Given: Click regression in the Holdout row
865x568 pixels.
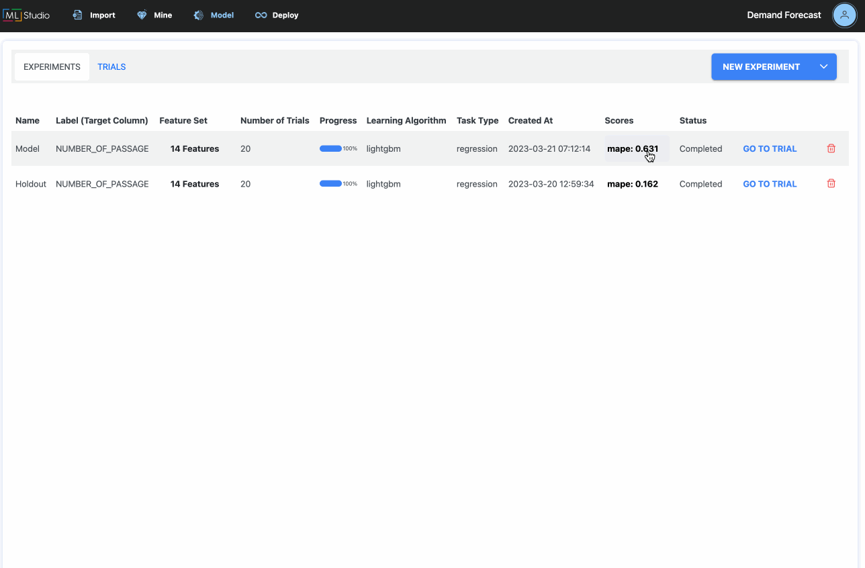Looking at the screenshot, I should [x=477, y=183].
